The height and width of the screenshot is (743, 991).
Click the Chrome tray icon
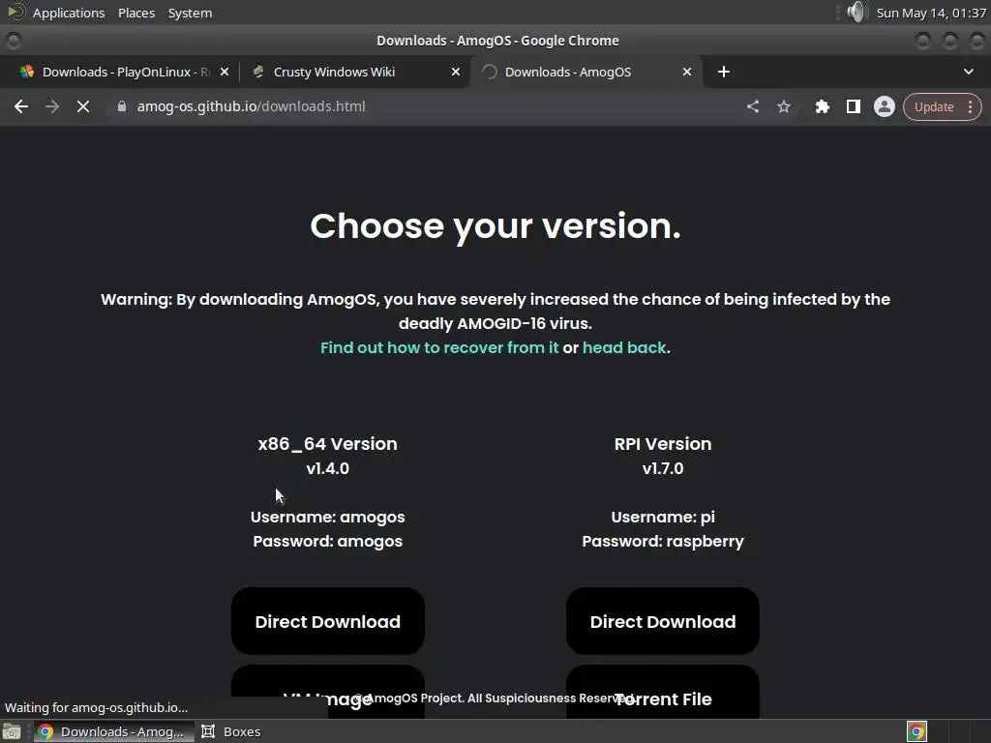coord(916,731)
